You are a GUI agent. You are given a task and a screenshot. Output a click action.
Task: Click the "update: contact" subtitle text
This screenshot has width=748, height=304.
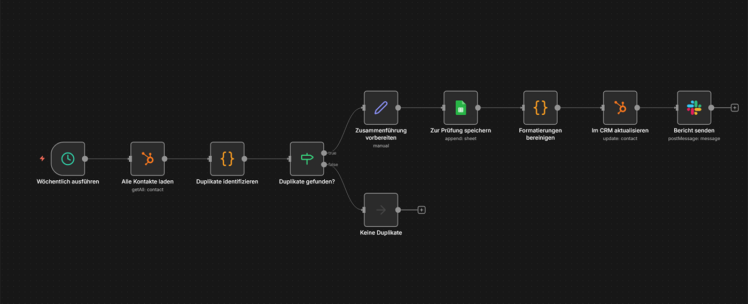pyautogui.click(x=620, y=139)
